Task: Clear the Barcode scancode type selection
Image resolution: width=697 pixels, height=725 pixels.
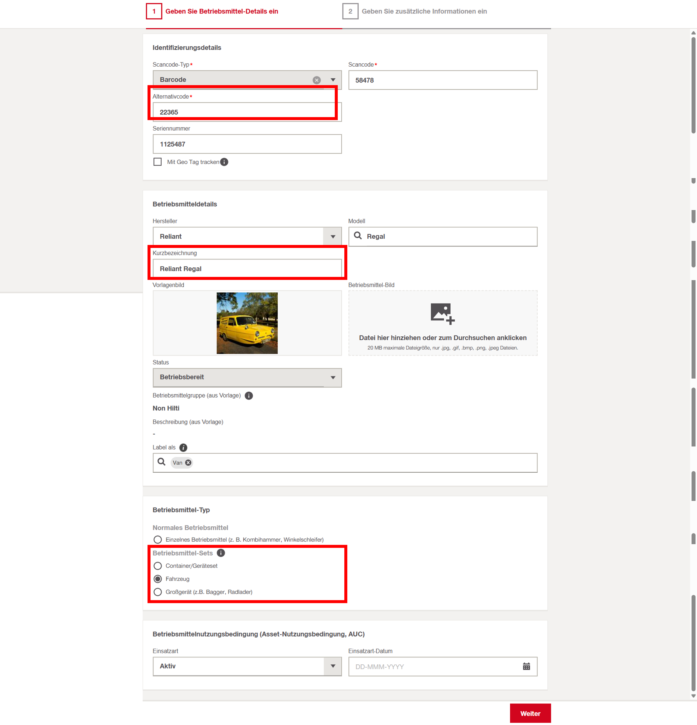Action: [317, 80]
